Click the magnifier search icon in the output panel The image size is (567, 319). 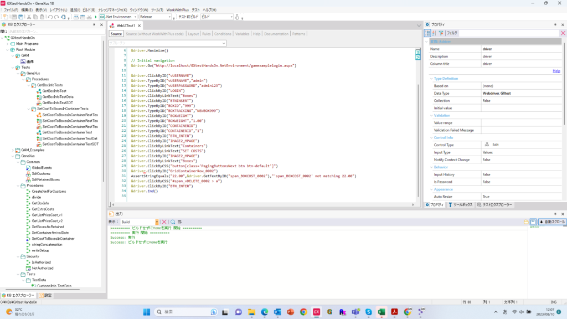(173, 222)
